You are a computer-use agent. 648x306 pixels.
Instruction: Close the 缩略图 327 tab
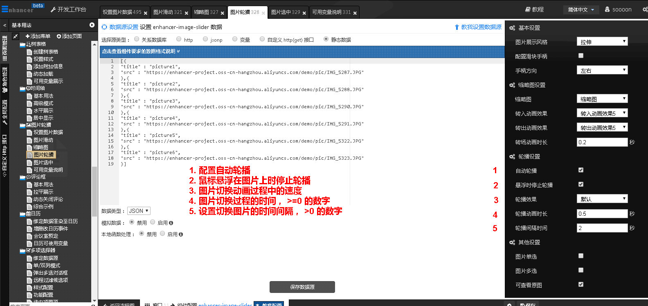click(223, 13)
